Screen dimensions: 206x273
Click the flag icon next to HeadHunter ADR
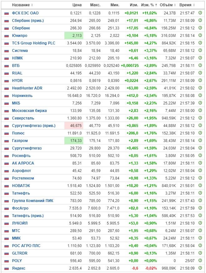[7, 88]
